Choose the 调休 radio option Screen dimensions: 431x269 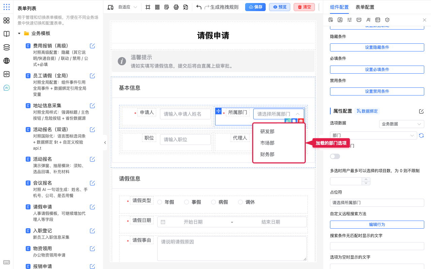240,202
